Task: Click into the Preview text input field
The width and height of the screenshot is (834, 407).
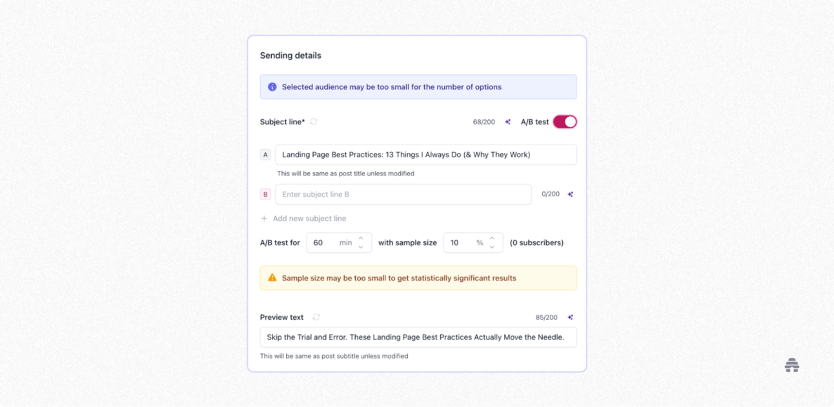Action: (x=418, y=337)
